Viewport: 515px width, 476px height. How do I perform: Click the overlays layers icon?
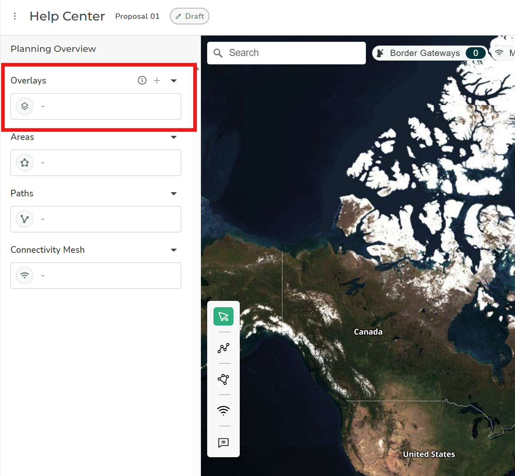pos(25,106)
